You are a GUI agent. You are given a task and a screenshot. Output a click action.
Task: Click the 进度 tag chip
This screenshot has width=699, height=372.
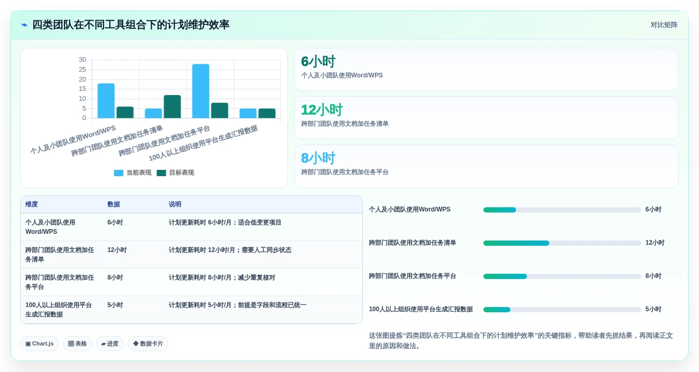pyautogui.click(x=110, y=343)
